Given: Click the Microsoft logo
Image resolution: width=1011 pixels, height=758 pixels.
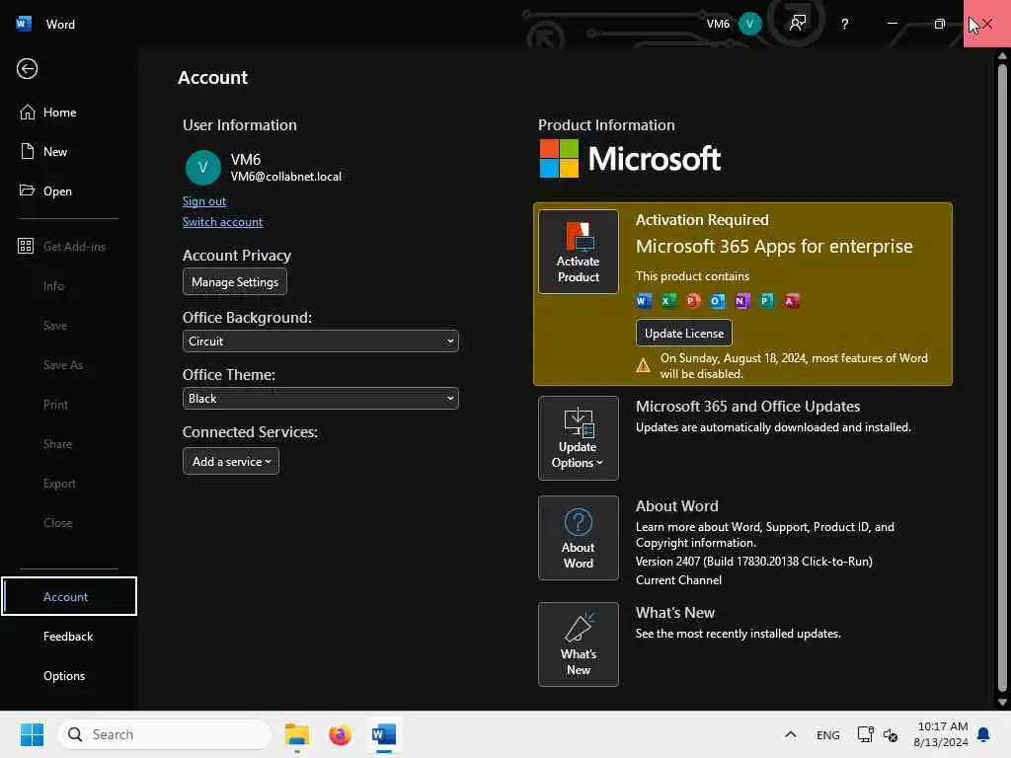Looking at the screenshot, I should point(630,159).
